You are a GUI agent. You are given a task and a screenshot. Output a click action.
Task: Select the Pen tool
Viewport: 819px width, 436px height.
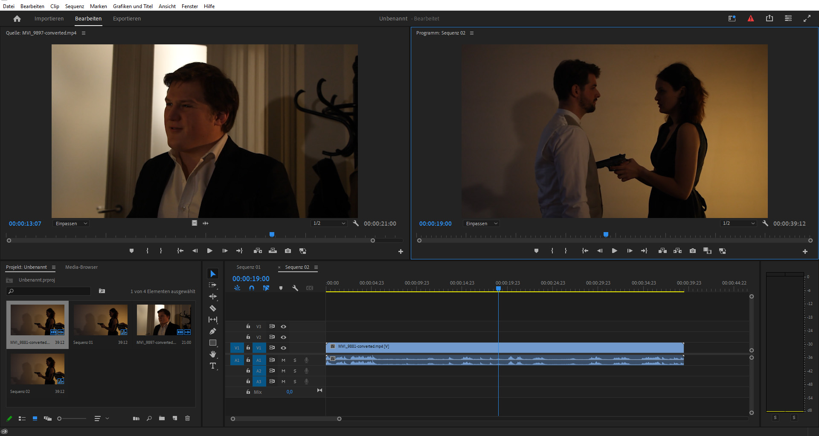point(213,331)
